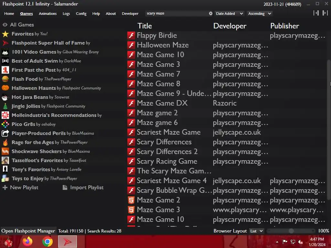Click the Flashpoint taskbar icon
331x248 pixels.
coord(68,242)
